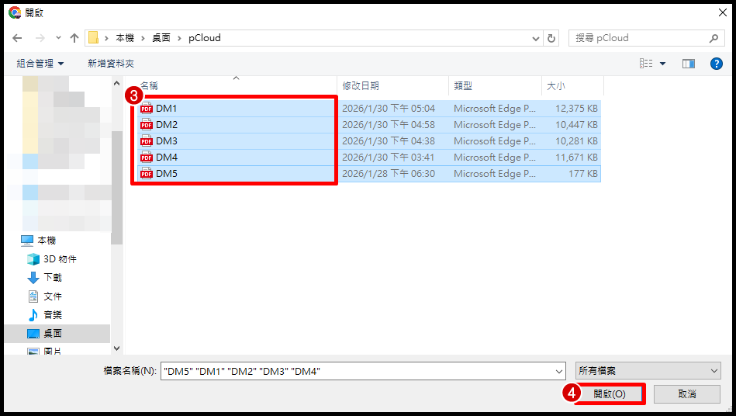Click the 開啟(O) button
This screenshot has height=416, width=736.
click(610, 394)
